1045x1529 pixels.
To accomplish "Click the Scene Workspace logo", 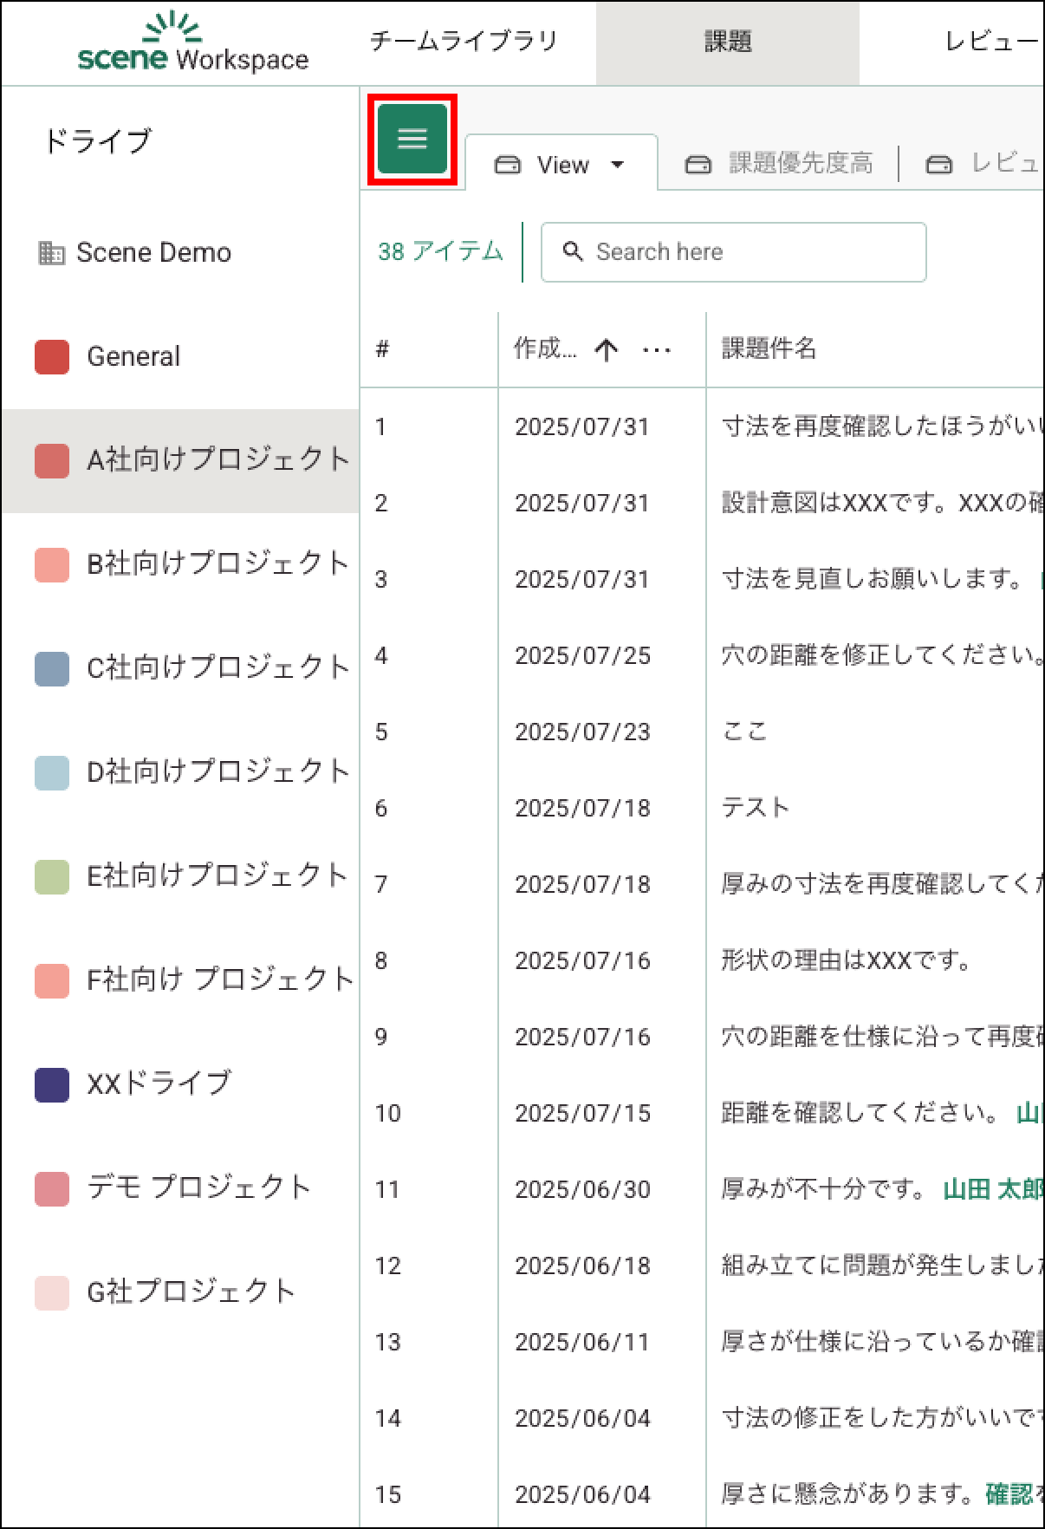I will [x=192, y=43].
